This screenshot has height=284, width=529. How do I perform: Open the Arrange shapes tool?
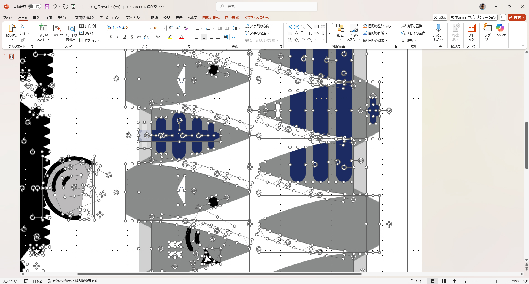(340, 30)
